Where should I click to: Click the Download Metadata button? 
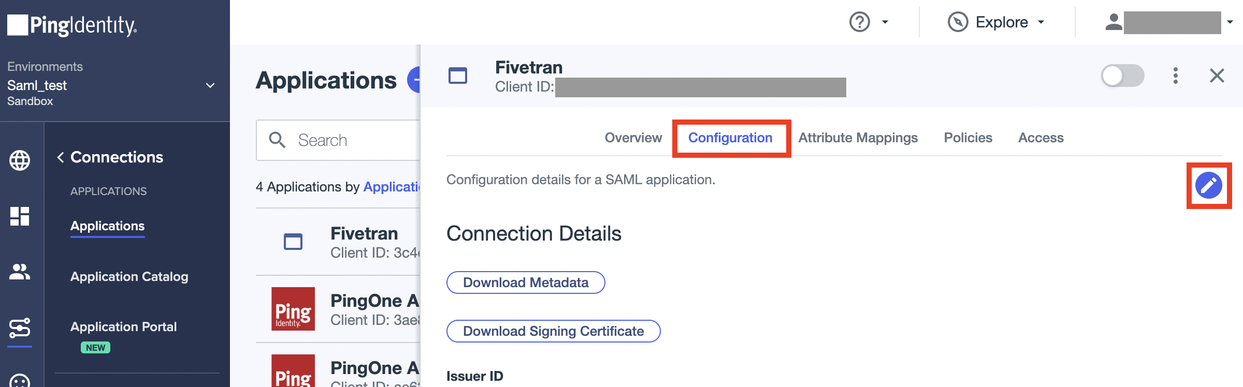pos(526,282)
